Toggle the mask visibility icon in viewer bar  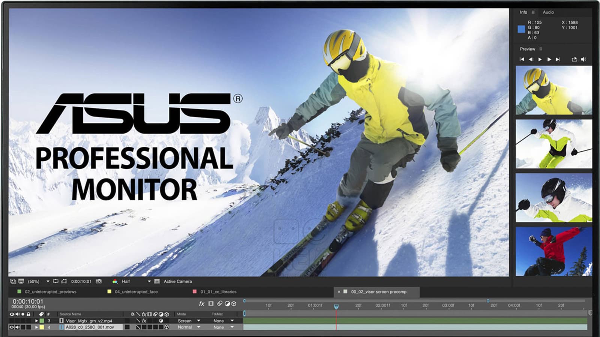[x=64, y=281]
